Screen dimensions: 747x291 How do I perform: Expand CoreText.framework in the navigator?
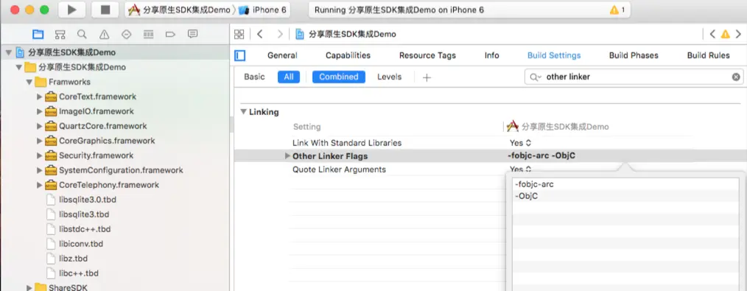point(40,97)
